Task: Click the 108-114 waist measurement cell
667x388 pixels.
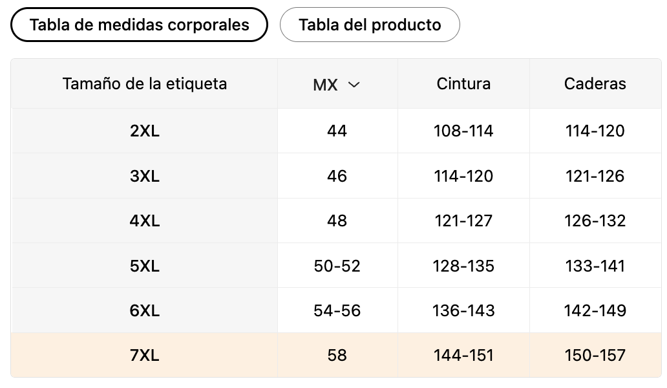Action: (463, 131)
